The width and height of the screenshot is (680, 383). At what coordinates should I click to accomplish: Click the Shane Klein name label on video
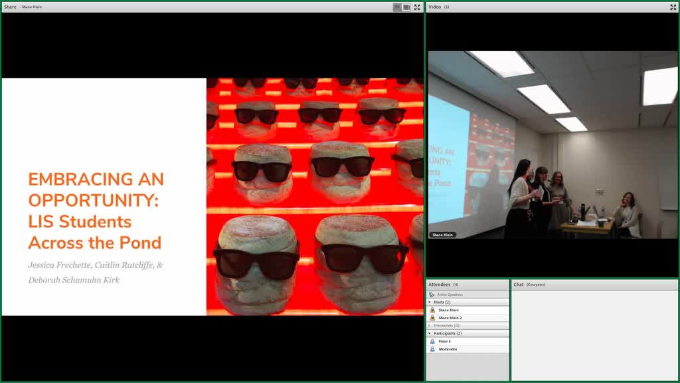tap(442, 235)
